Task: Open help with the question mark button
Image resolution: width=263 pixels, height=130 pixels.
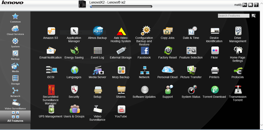Action: [x=256, y=5]
